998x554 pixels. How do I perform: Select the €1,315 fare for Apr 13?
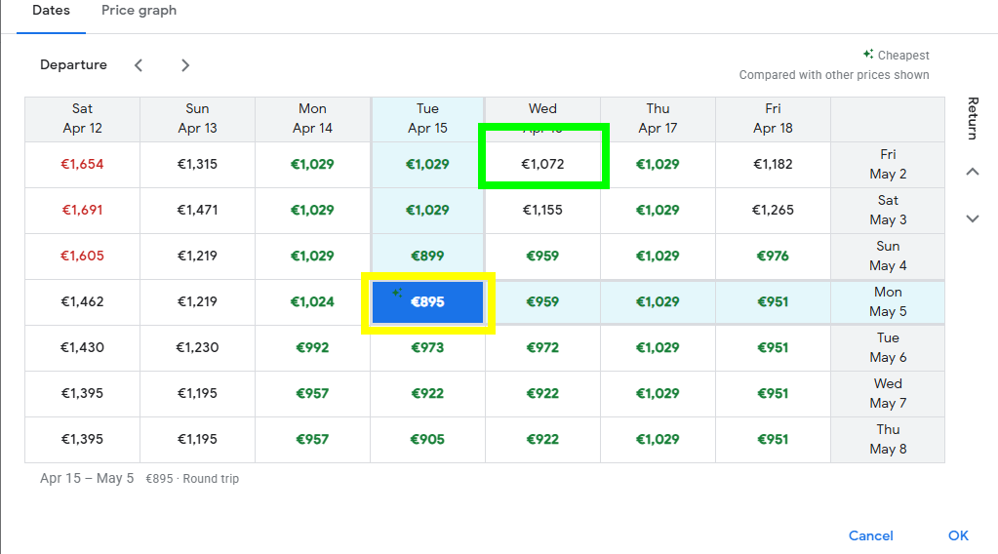[197, 164]
